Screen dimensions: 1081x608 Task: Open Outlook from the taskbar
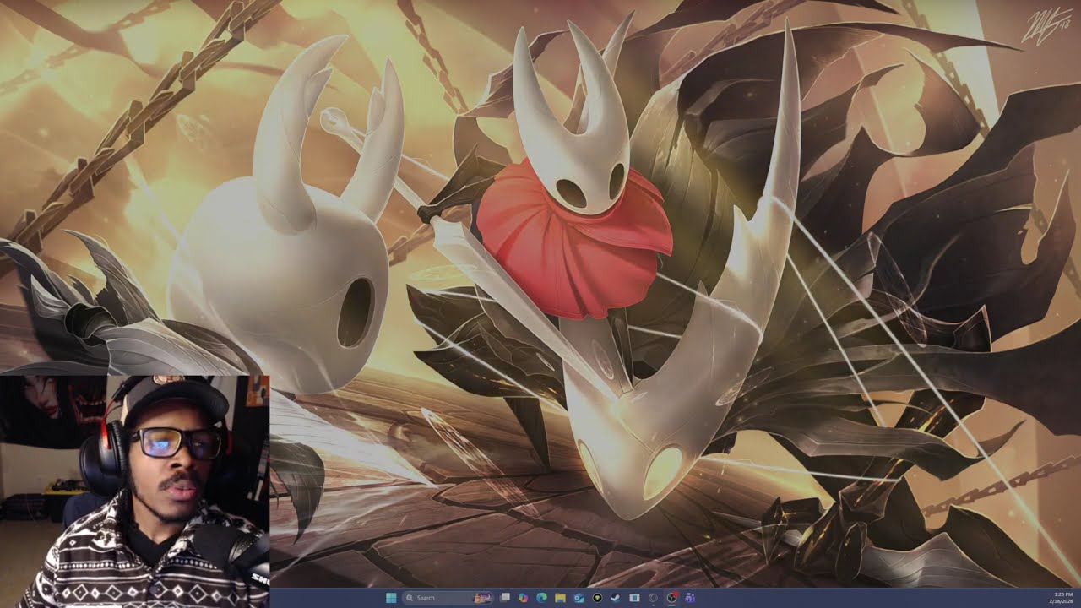[x=579, y=598]
